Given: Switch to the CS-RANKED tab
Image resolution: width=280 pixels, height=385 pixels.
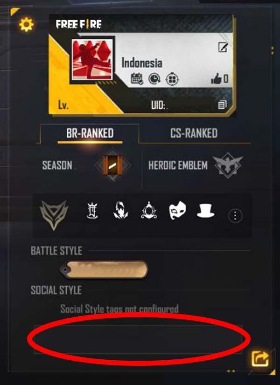Looking at the screenshot, I should pos(194,133).
